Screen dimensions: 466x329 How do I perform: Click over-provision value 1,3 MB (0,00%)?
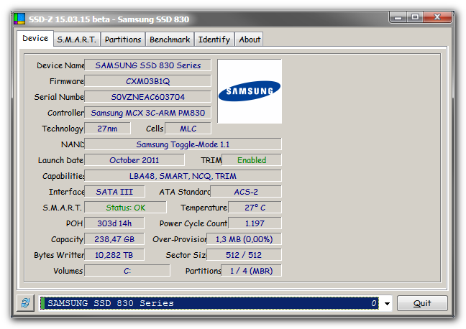244,239
